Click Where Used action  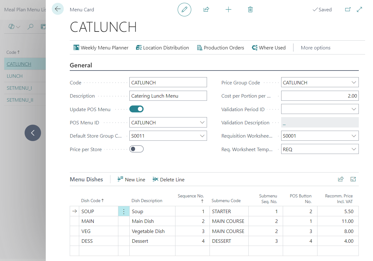(x=269, y=48)
